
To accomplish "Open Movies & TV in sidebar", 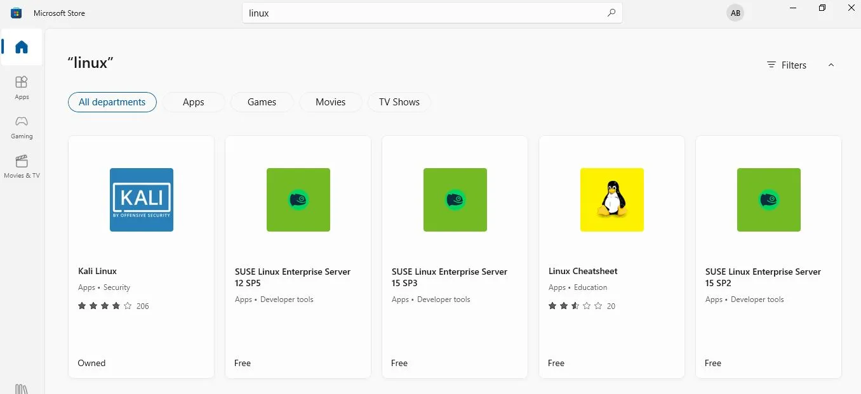I will [22, 166].
